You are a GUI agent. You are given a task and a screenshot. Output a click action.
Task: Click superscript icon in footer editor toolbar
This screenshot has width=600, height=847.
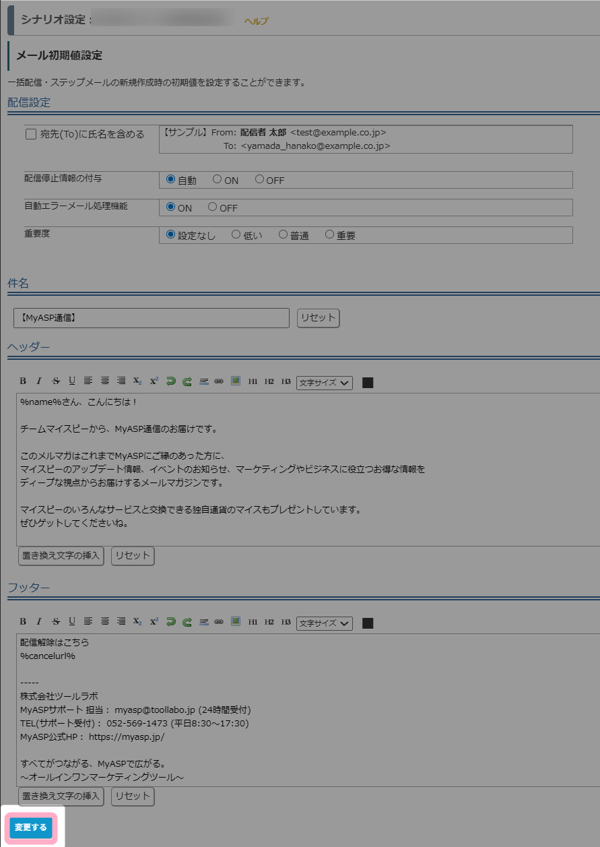(154, 622)
